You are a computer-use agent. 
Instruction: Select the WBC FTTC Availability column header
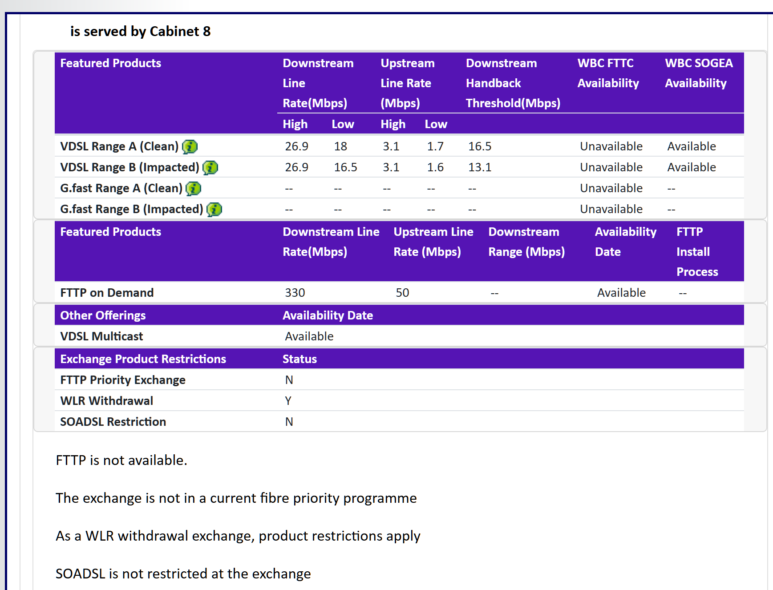(607, 73)
